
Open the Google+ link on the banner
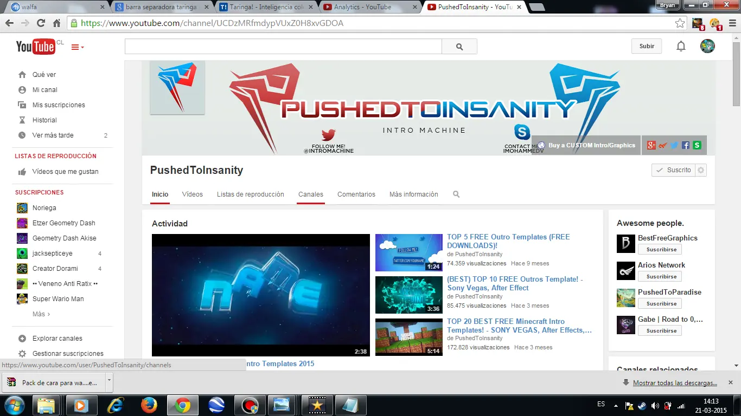651,145
